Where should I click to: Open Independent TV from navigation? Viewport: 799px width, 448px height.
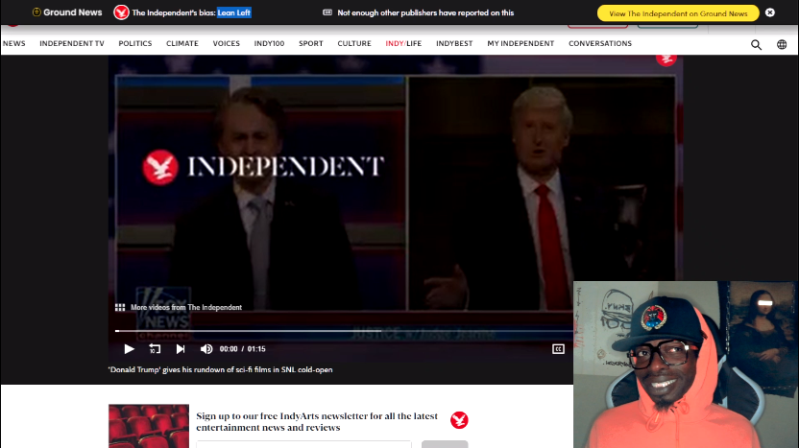pos(72,43)
